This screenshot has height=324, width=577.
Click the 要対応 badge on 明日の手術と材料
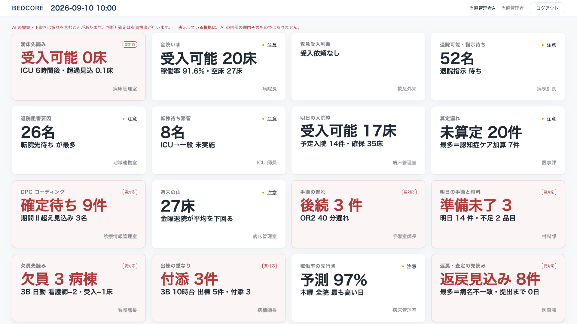click(x=549, y=192)
